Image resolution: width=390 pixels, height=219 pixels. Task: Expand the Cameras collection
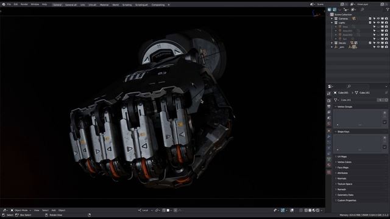[331, 19]
